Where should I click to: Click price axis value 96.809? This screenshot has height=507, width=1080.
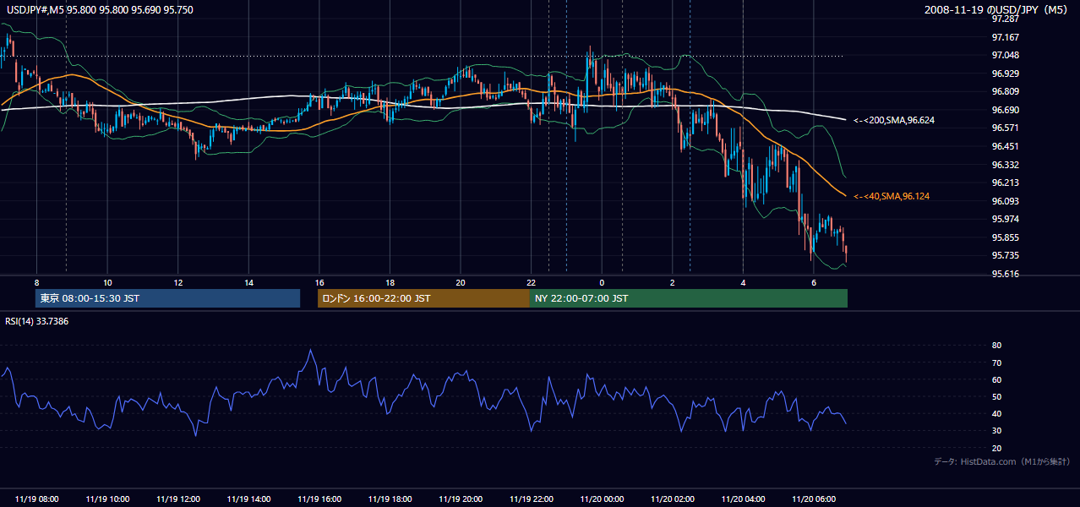point(1005,91)
